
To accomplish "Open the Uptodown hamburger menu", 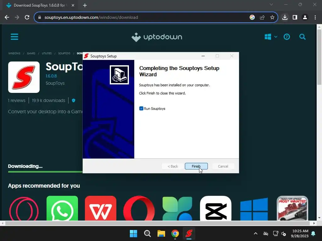I will coord(14,37).
